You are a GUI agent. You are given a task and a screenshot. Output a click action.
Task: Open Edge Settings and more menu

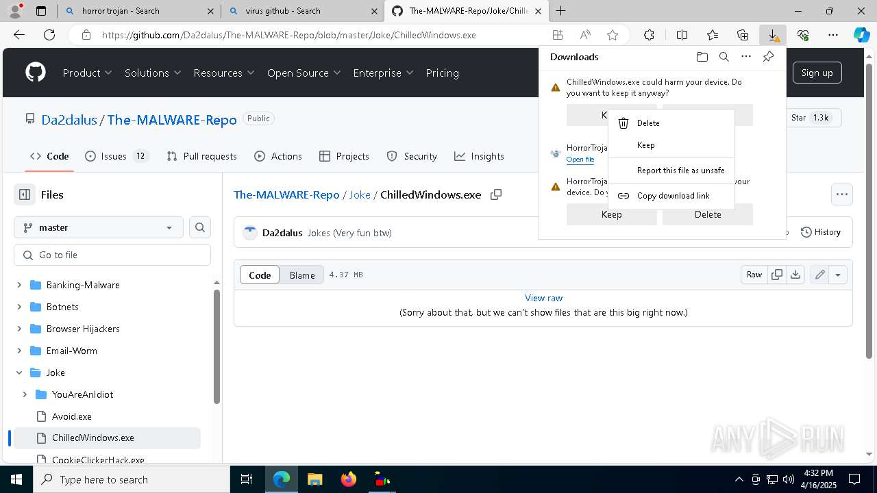[x=833, y=35]
